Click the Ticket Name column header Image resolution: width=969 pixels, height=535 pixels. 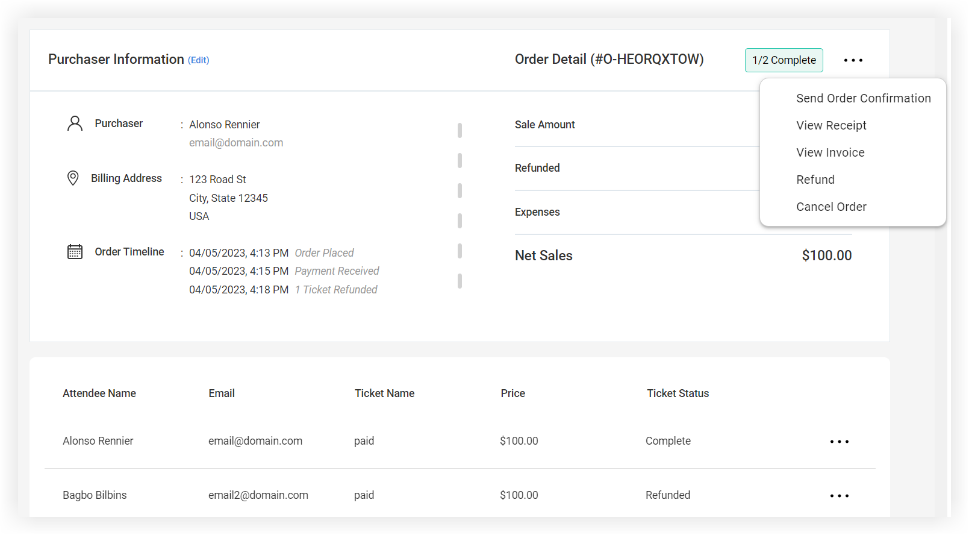click(x=384, y=393)
